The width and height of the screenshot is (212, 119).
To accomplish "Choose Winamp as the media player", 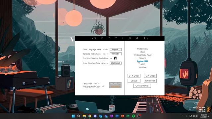I will [x=142, y=58].
